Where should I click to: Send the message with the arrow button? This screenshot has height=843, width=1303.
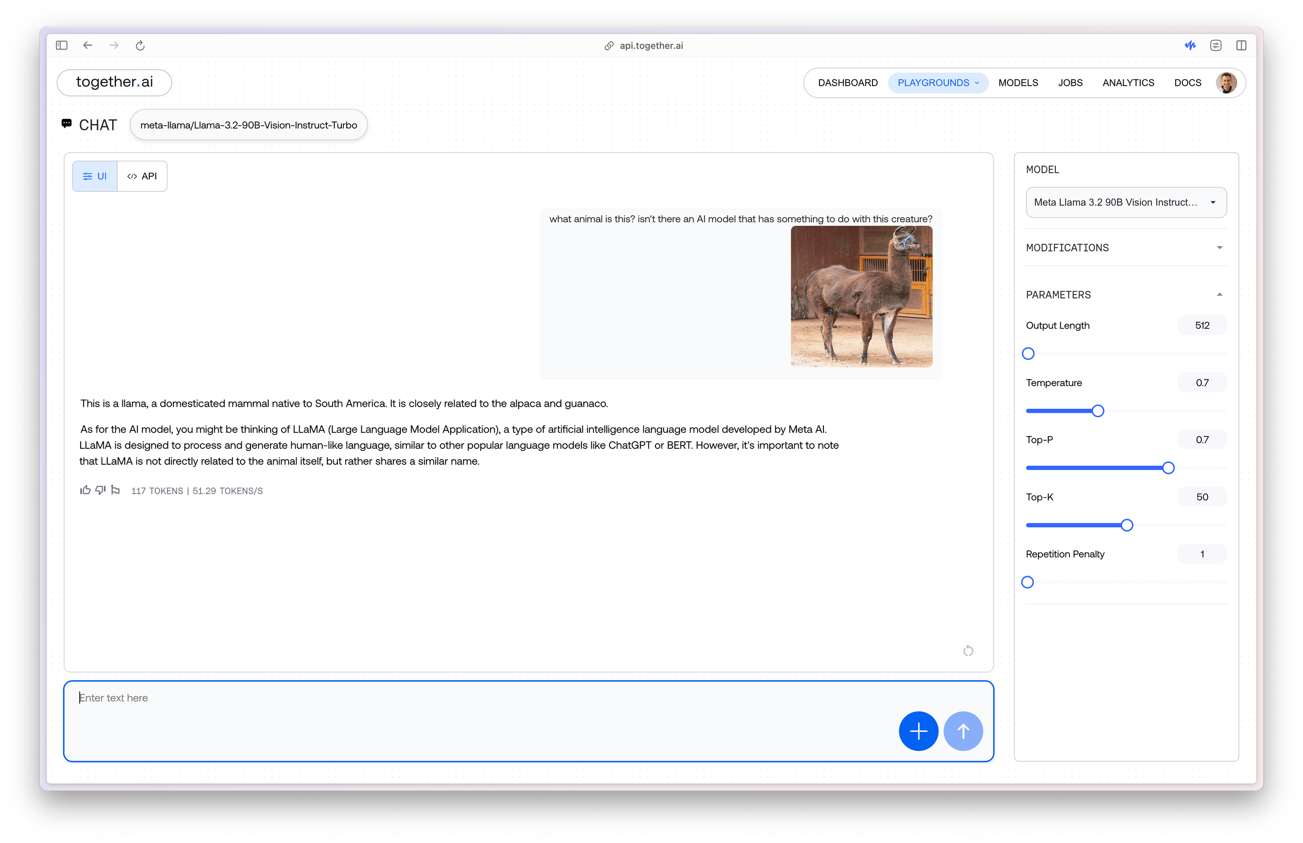tap(963, 731)
